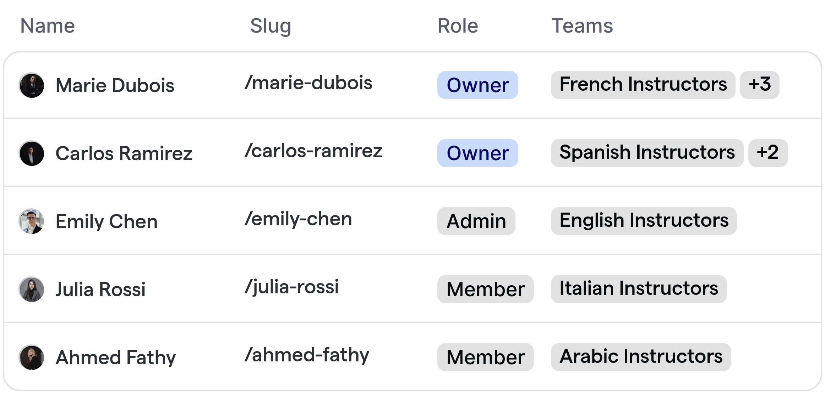Select the Owner role badge for Marie Dubois
825x394 pixels.
tap(477, 85)
